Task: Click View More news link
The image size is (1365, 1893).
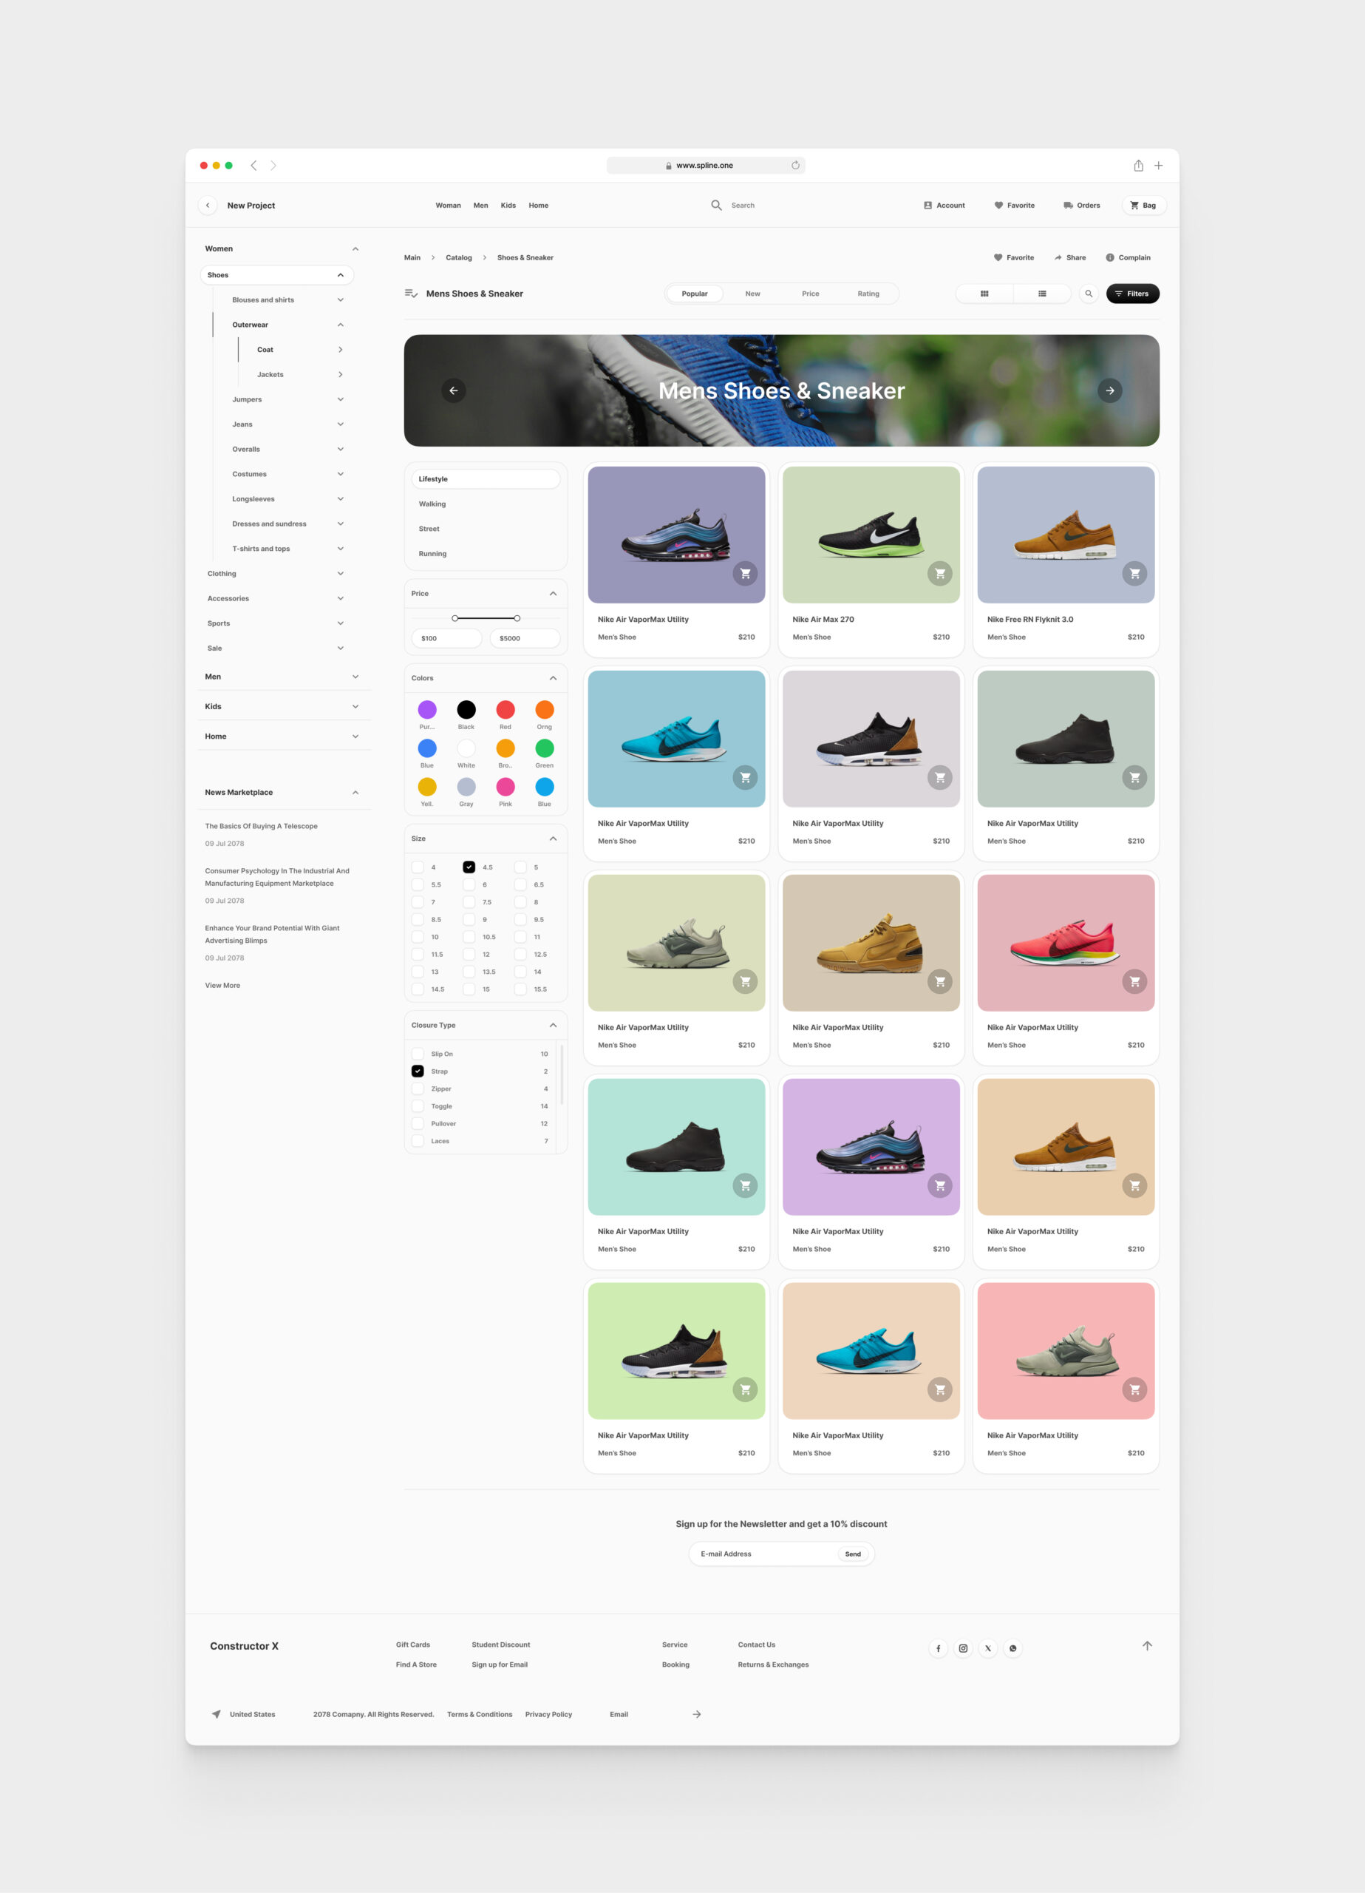Action: (222, 986)
